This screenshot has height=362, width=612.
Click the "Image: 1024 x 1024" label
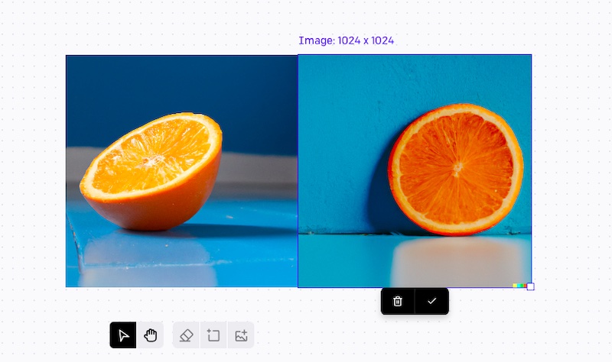tap(346, 40)
